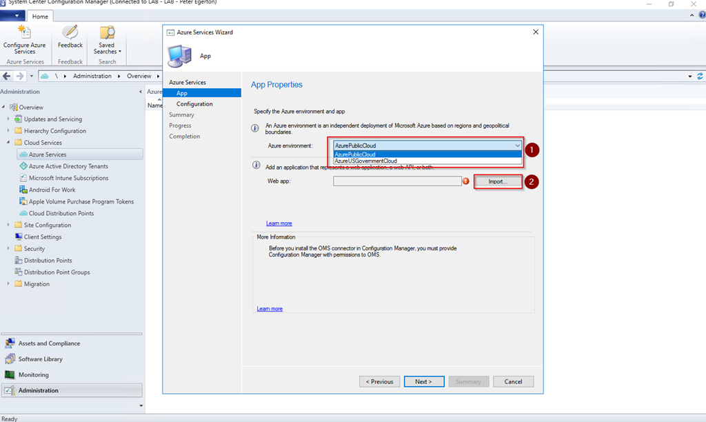Open Android For Work node
Viewport: 706px width, 422px height.
[x=52, y=190]
